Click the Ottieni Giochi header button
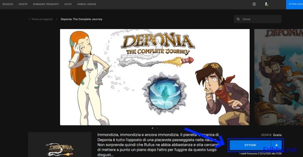The width and height of the screenshot is (303, 157). 294,4
